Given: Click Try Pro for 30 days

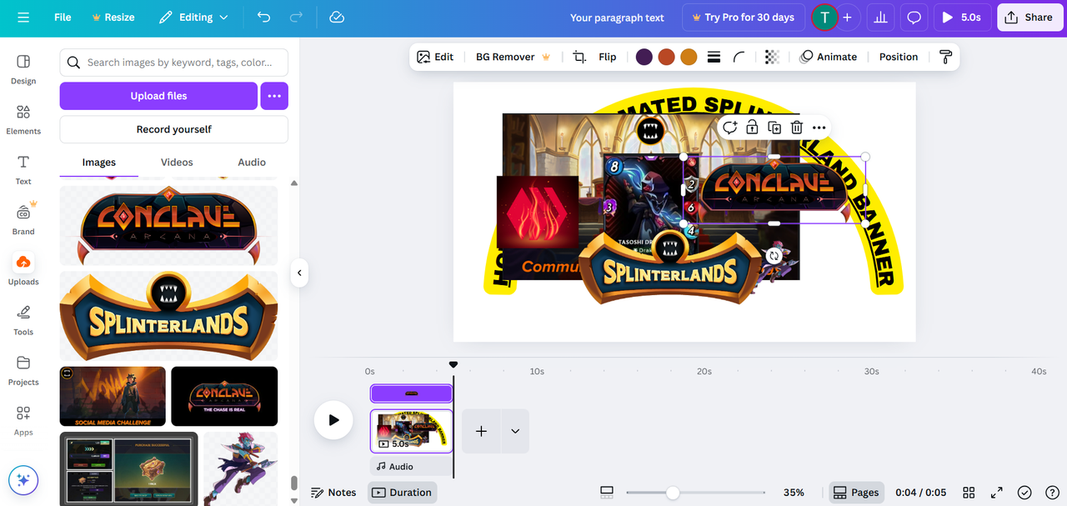Looking at the screenshot, I should click(x=742, y=18).
